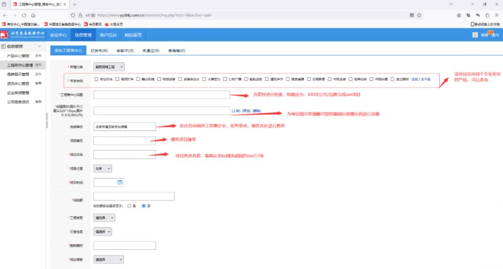The height and width of the screenshot is (269, 503).
Task: Click the browser extensions icon
Action: (487, 16)
